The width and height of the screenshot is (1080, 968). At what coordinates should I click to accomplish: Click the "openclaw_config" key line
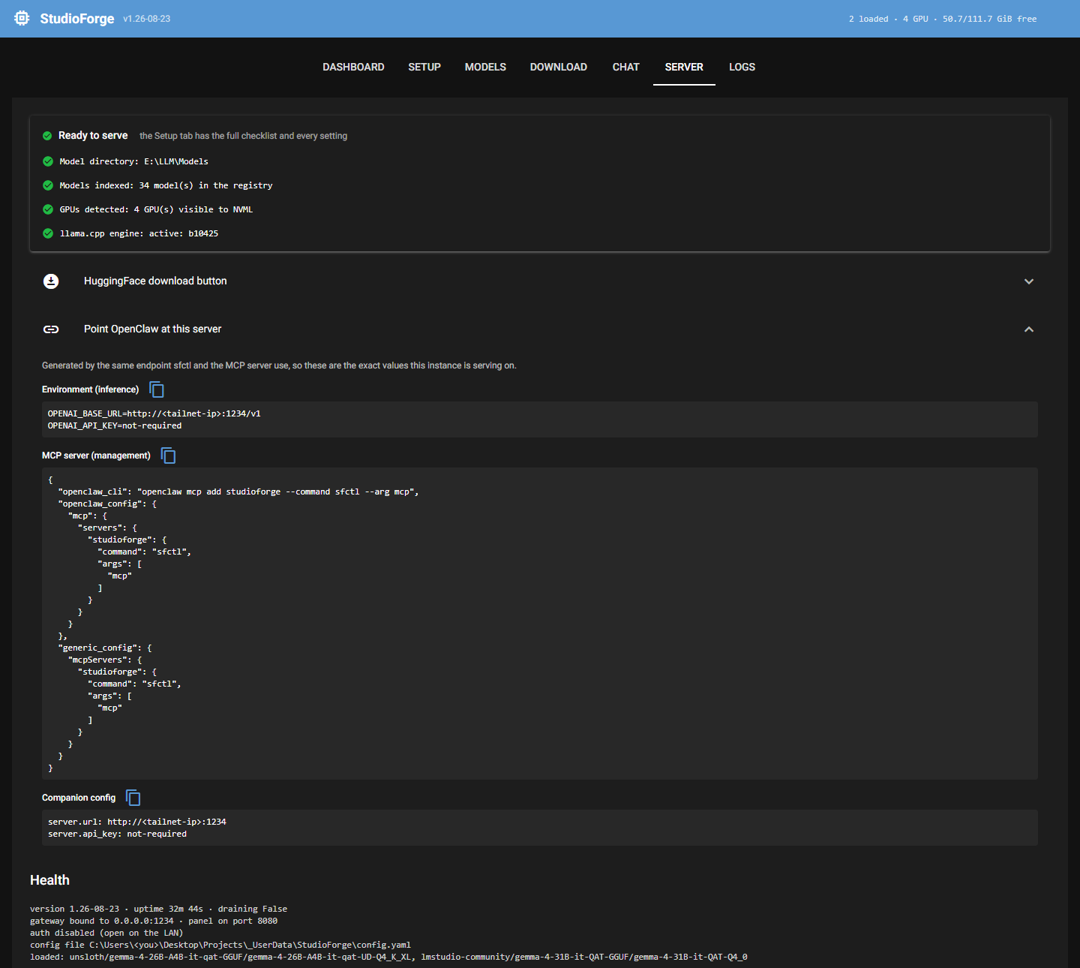point(107,504)
